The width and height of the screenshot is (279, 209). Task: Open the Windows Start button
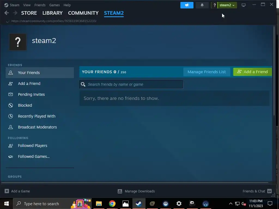[x=7, y=204]
